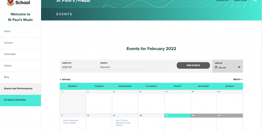Click the St Paul's Music header title
The image size is (262, 131).
point(74,1)
